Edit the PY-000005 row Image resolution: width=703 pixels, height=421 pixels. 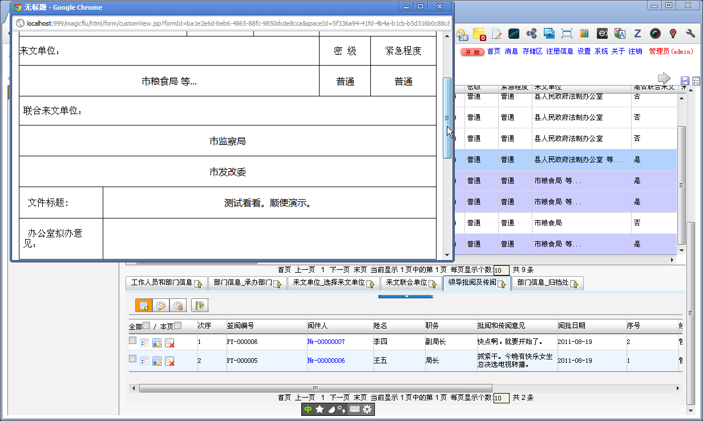point(157,361)
